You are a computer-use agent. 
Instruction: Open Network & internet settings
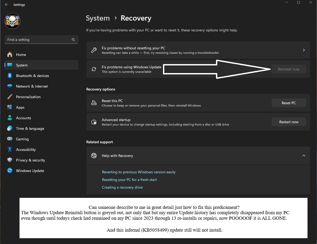(x=32, y=86)
